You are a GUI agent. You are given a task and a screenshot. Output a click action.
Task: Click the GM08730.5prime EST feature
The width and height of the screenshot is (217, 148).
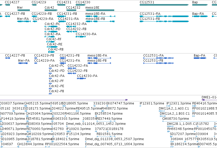click(189, 121)
